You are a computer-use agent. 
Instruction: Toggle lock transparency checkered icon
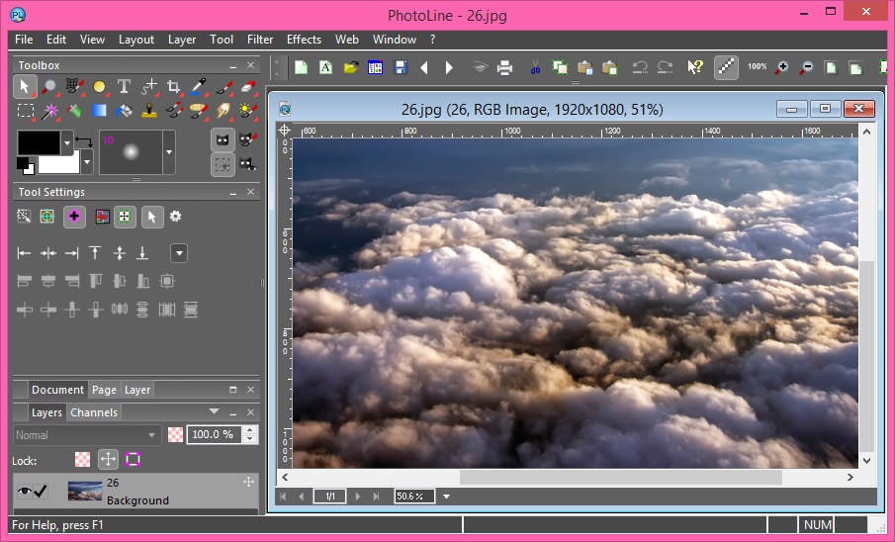pos(83,459)
